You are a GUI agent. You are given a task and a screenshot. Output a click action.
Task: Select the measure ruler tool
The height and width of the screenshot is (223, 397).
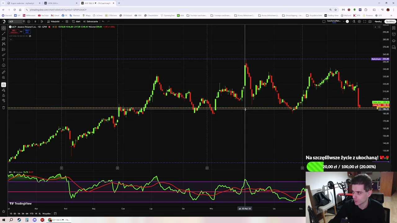pyautogui.click(x=4, y=72)
